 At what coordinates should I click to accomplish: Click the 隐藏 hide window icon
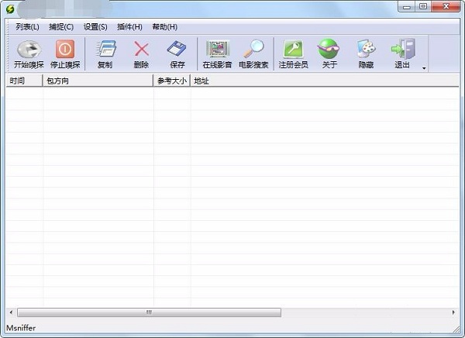point(366,50)
